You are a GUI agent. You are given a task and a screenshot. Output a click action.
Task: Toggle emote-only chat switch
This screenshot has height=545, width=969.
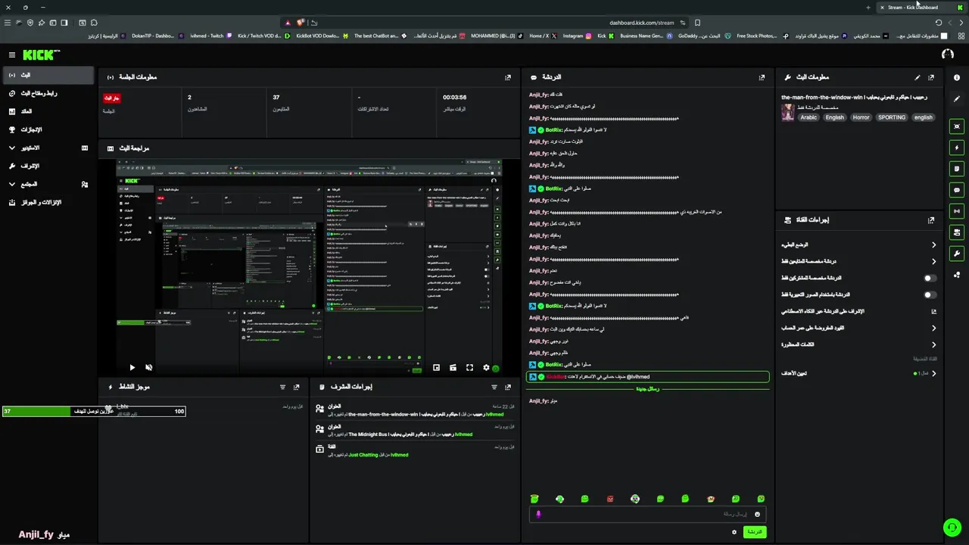pos(929,295)
